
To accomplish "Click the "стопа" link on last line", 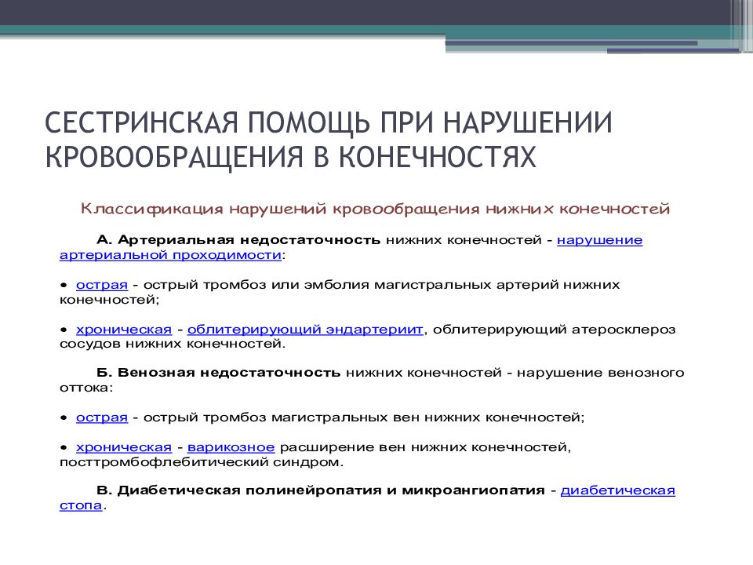I will click(81, 506).
